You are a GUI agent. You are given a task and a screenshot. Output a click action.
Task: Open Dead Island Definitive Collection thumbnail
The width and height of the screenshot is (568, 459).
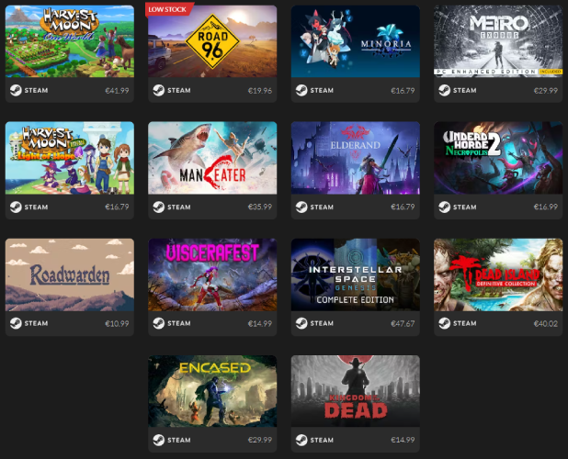(x=498, y=274)
